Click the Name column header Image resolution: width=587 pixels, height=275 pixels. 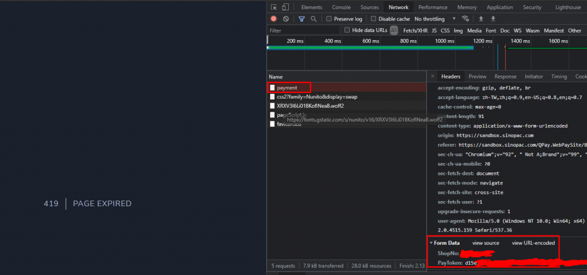[347, 77]
